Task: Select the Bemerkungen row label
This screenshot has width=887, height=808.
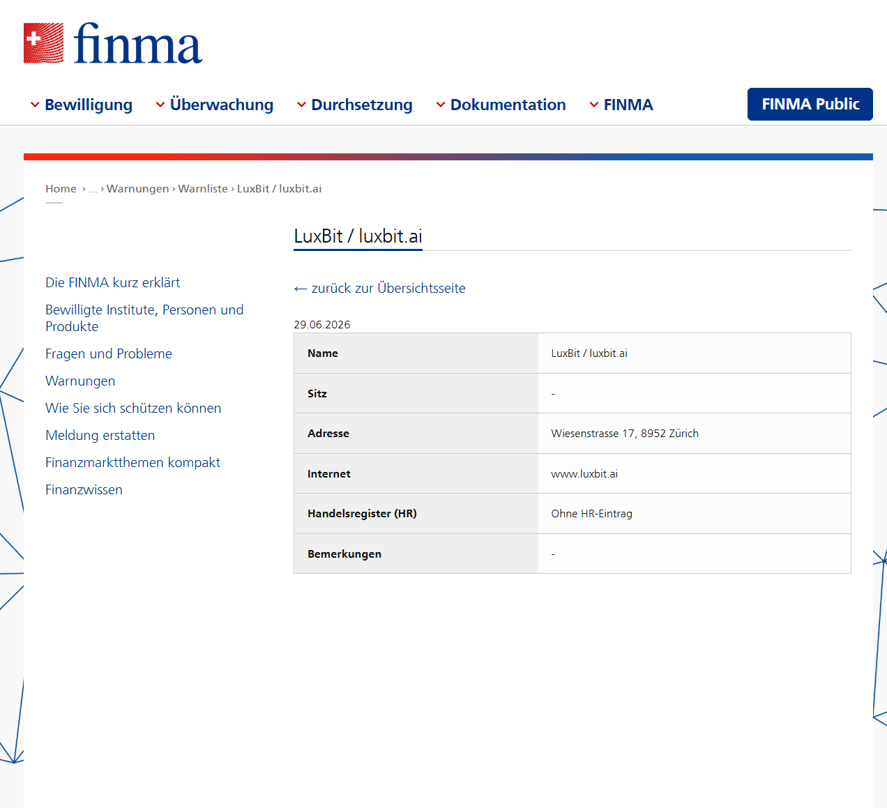Action: click(x=344, y=554)
